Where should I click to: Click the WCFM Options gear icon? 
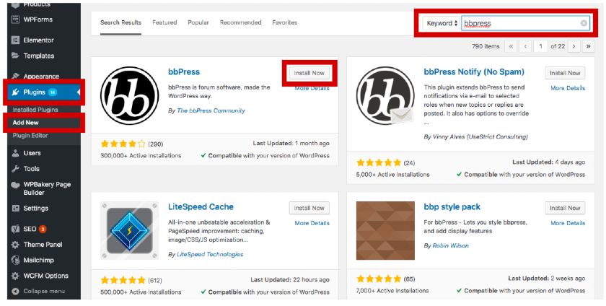click(15, 276)
